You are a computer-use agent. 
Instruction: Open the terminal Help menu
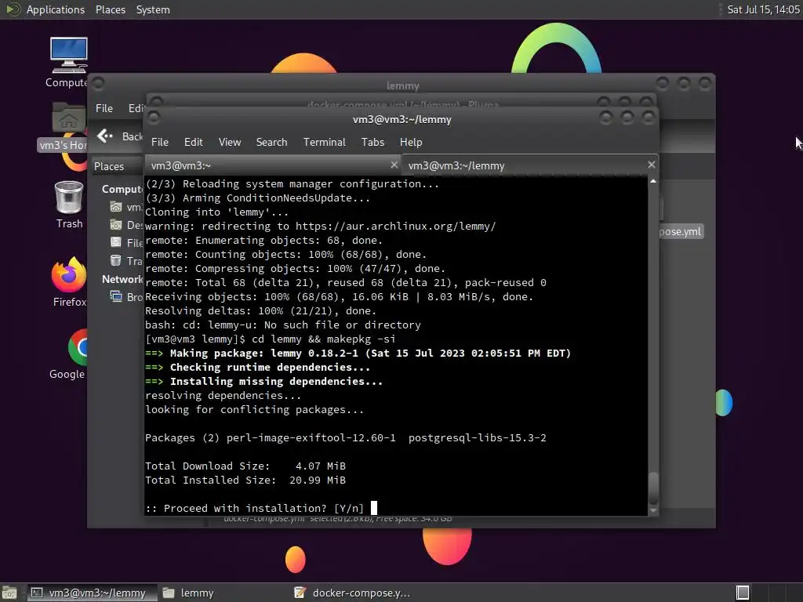(x=411, y=143)
